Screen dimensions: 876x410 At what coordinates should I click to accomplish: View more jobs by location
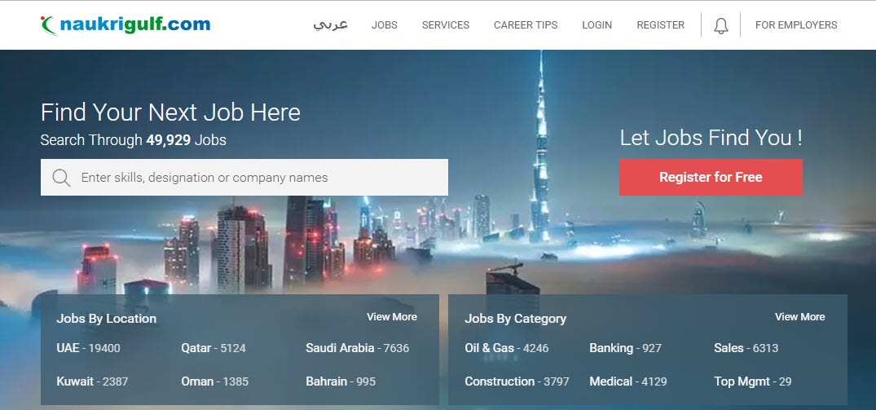tap(392, 317)
